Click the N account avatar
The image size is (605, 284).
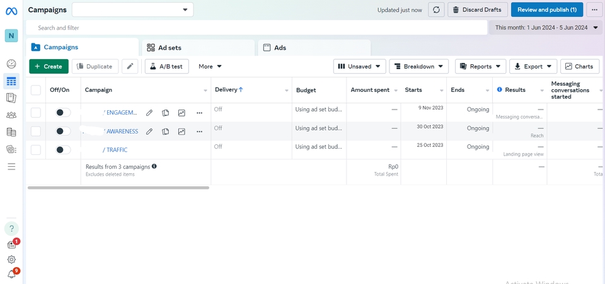point(11,36)
